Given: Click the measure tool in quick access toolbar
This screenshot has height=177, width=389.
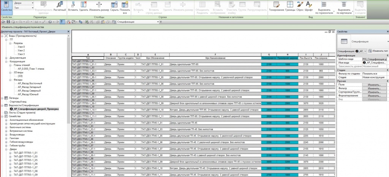Looking at the screenshot, I should [36, 22].
